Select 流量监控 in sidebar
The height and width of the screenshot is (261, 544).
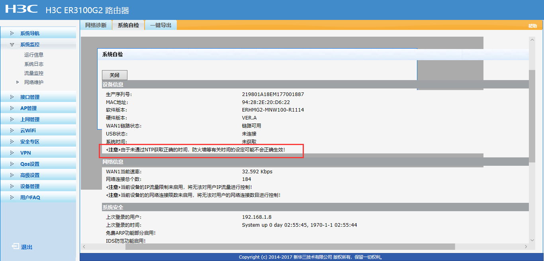[34, 73]
